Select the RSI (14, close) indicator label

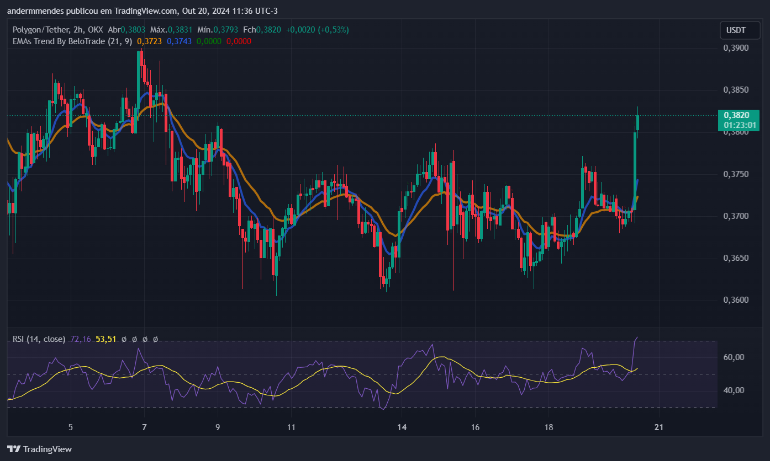click(39, 339)
